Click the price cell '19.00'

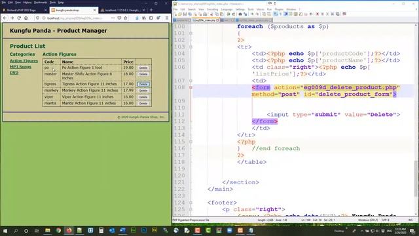[128, 68]
